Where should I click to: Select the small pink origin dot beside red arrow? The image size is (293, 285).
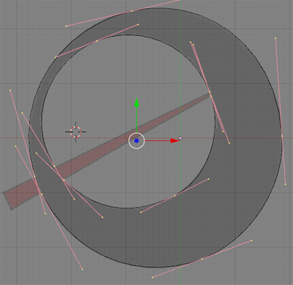tap(180, 138)
